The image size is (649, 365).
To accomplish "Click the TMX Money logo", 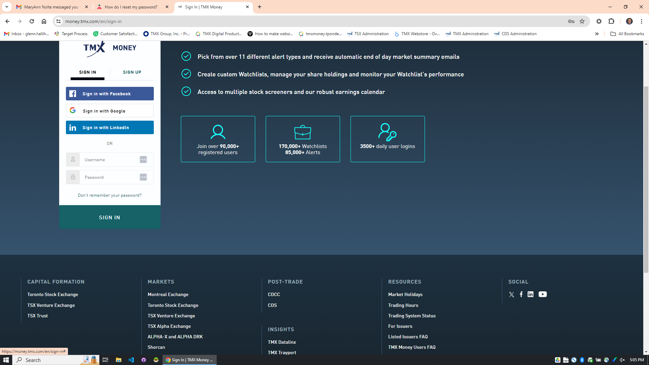I will tap(110, 49).
